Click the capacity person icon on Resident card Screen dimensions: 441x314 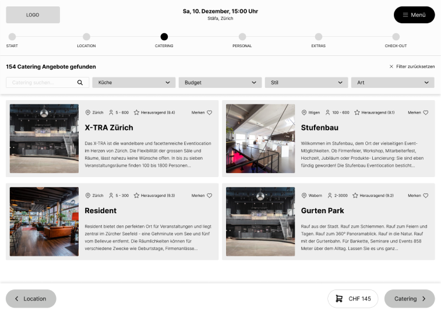[x=111, y=196]
